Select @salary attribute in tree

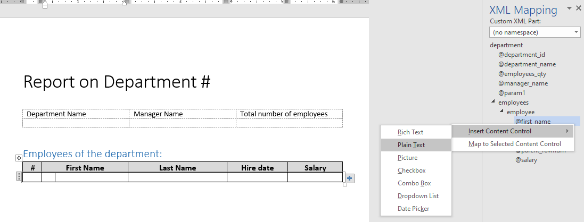click(x=527, y=160)
